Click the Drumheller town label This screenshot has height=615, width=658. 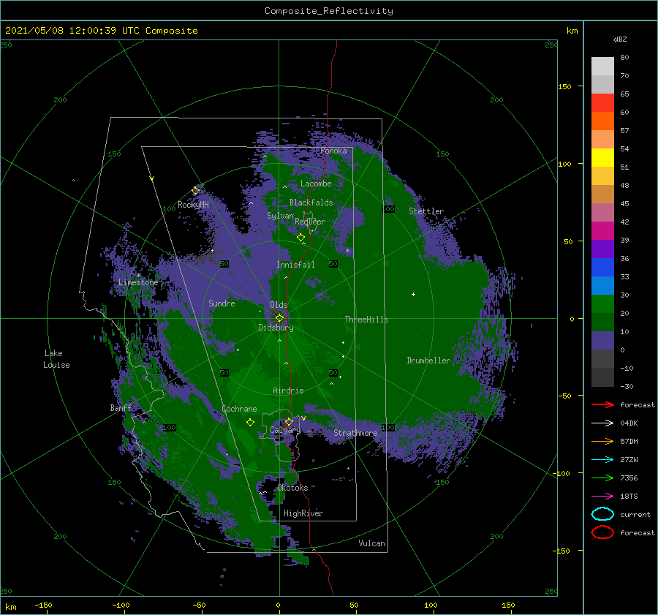(x=428, y=361)
